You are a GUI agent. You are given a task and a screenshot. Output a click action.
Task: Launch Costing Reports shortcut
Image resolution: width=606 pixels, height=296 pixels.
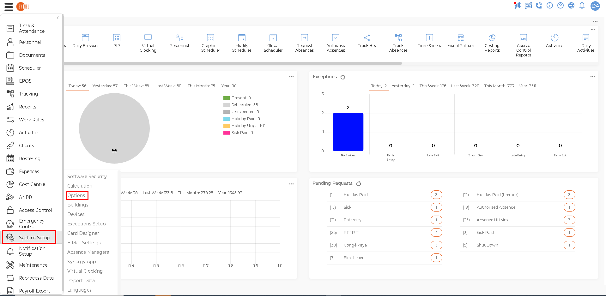[492, 43]
